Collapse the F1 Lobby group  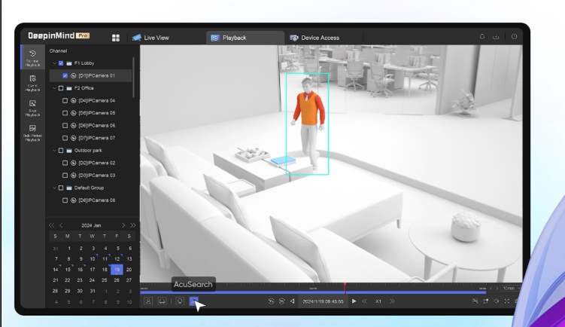[54, 63]
